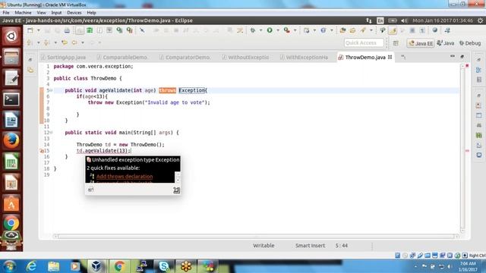Screen dimensions: 486x273
Task: Switch to the Debug perspective
Action: (x=470, y=43)
